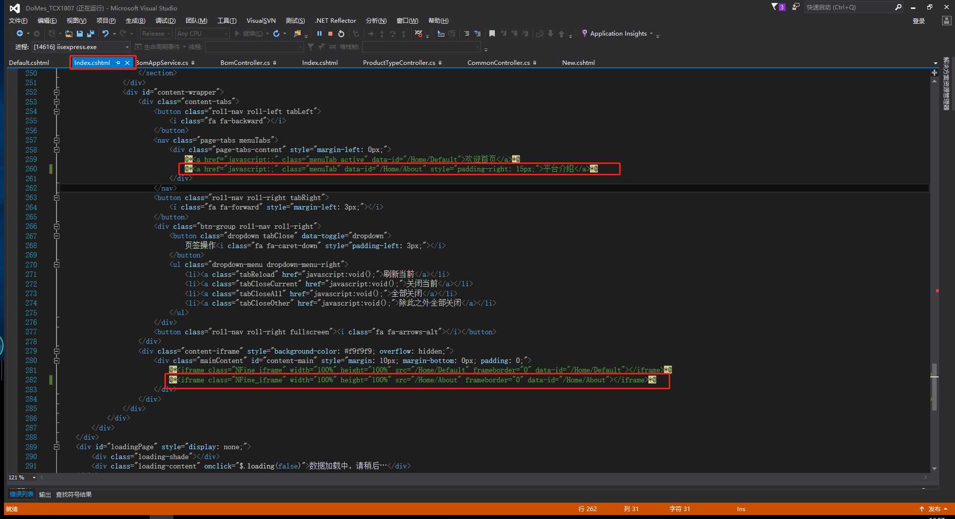The image size is (955, 519).
Task: Open the Solution Explorer side panel tab
Action: [x=946, y=83]
